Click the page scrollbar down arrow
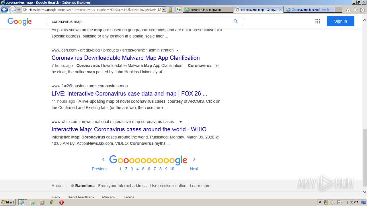Viewport: 367px width, 206px height. click(x=364, y=192)
